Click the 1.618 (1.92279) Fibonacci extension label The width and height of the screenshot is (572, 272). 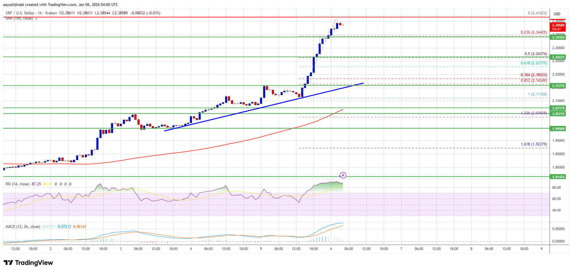tap(534, 144)
